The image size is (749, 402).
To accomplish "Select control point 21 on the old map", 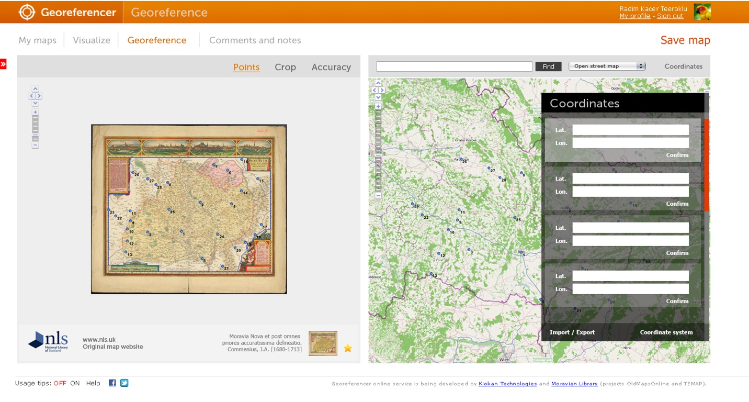I will click(222, 266).
